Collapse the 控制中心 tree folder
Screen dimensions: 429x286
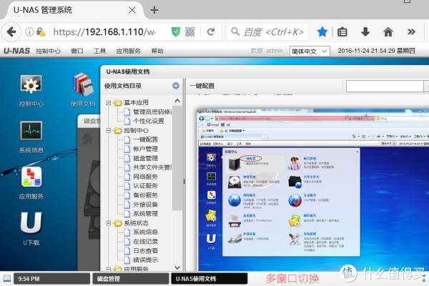109,131
